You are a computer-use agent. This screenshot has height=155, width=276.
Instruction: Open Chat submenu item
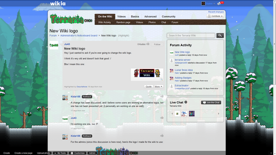pos(163,22)
